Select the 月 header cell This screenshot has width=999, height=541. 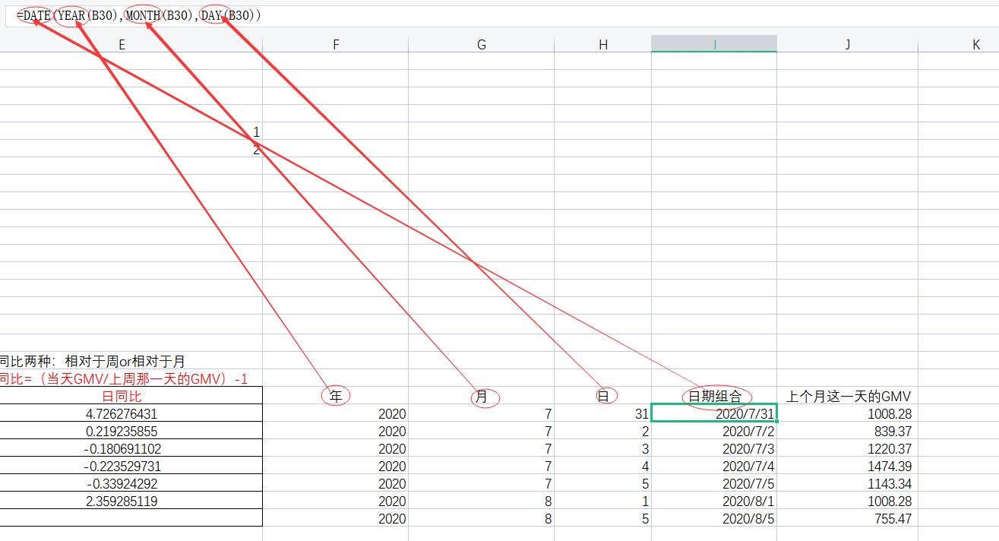coord(482,396)
